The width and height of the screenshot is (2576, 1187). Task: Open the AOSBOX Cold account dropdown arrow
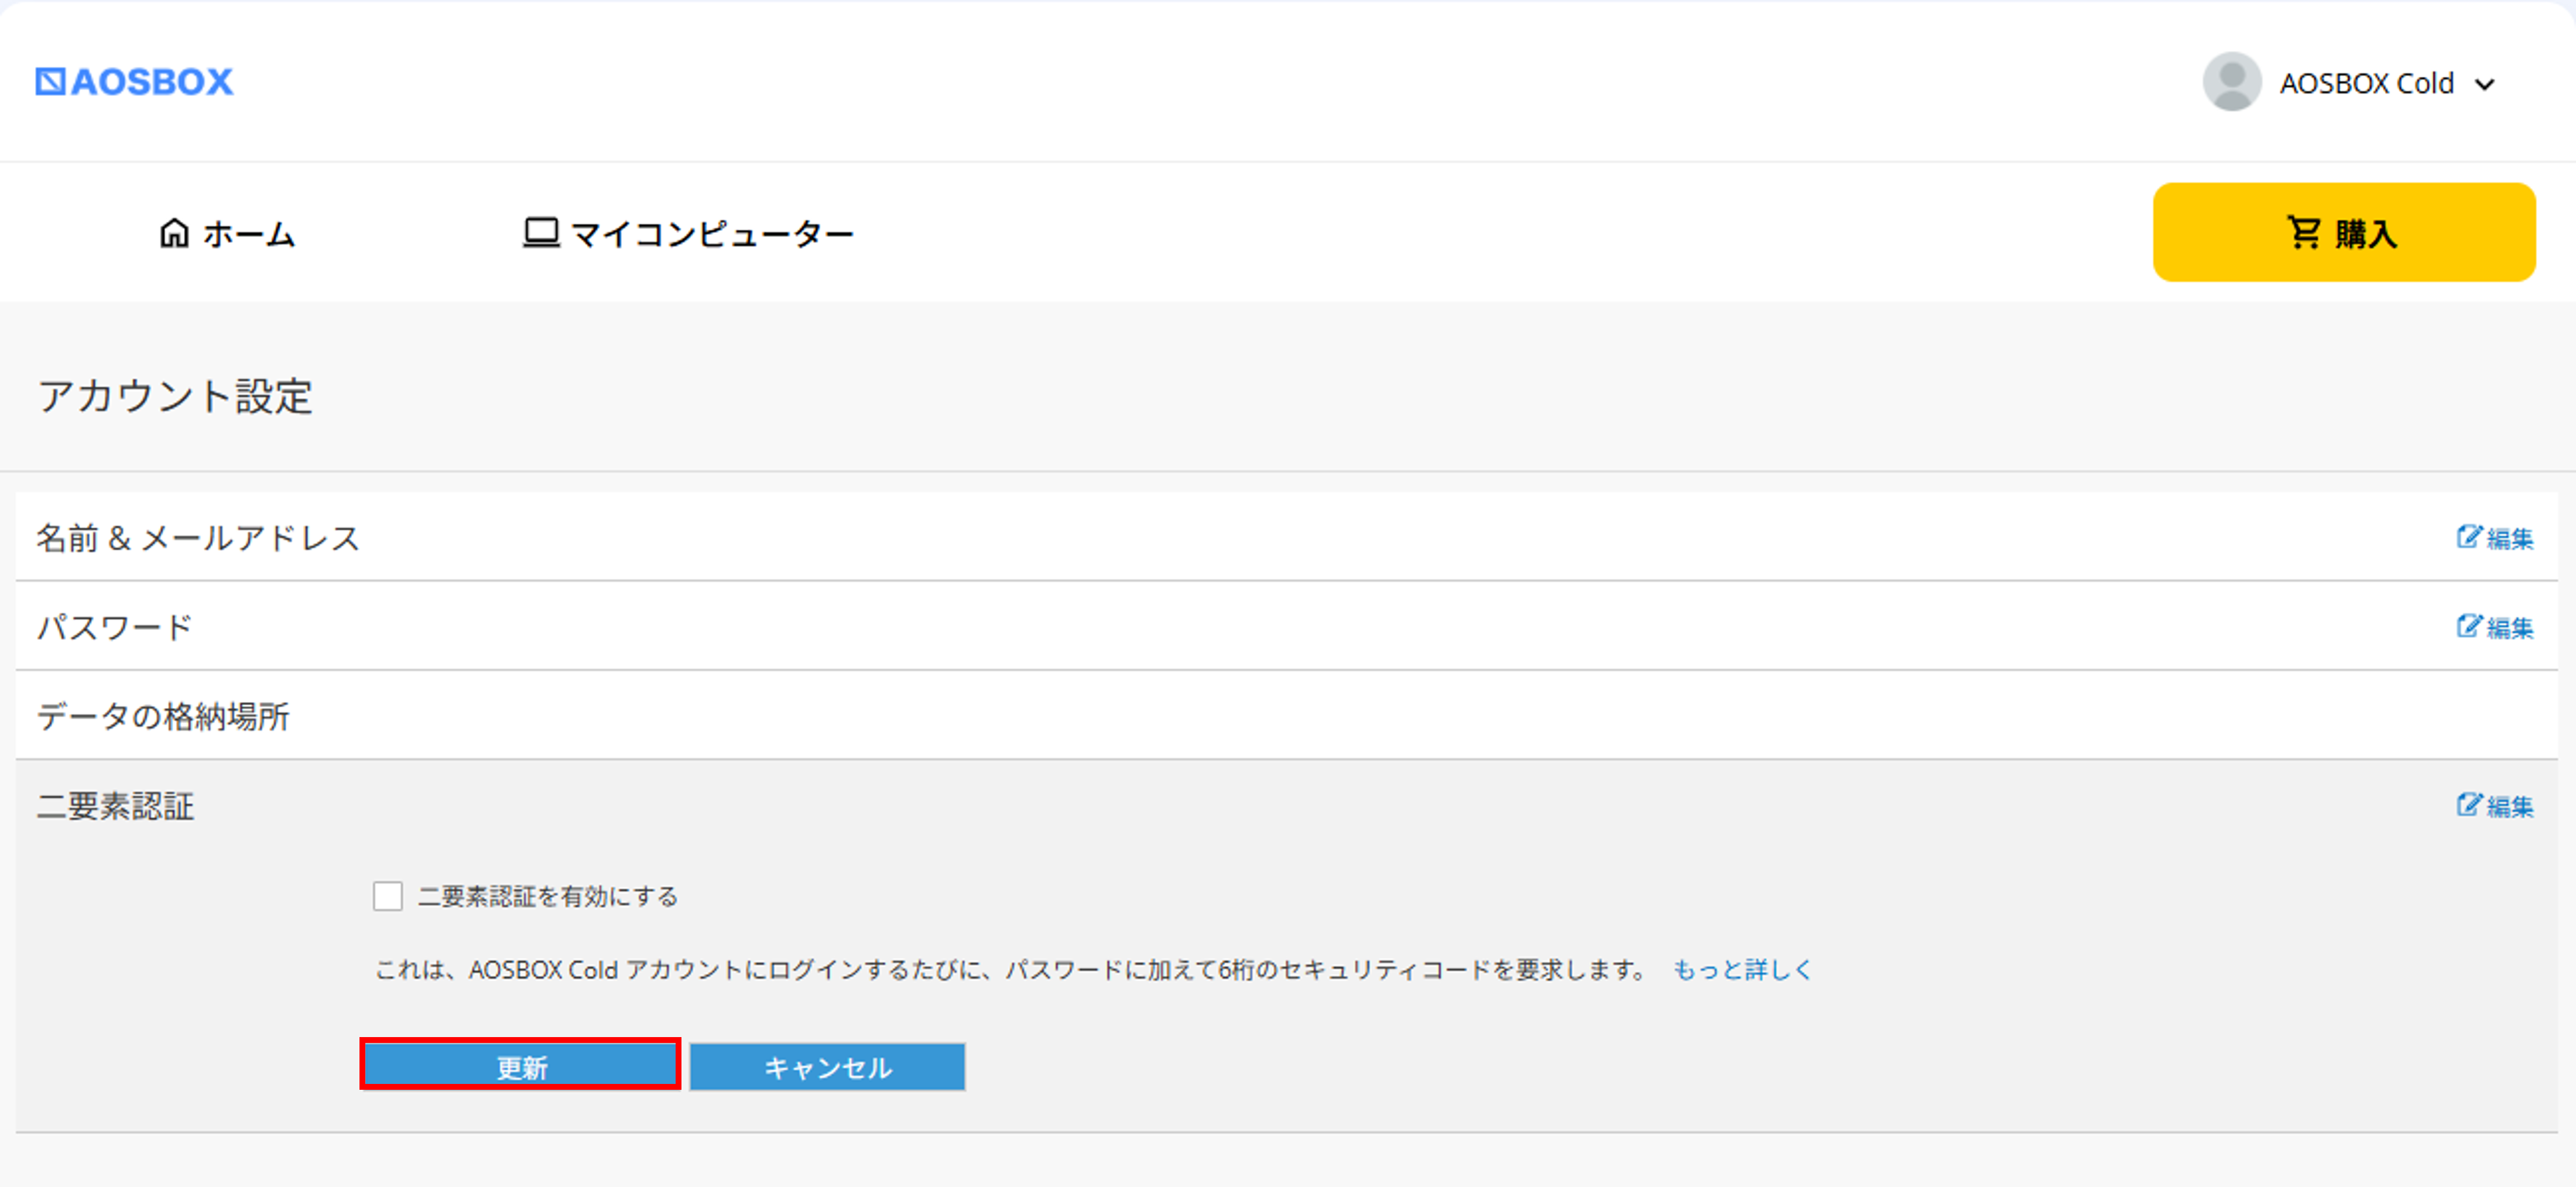(x=2485, y=84)
